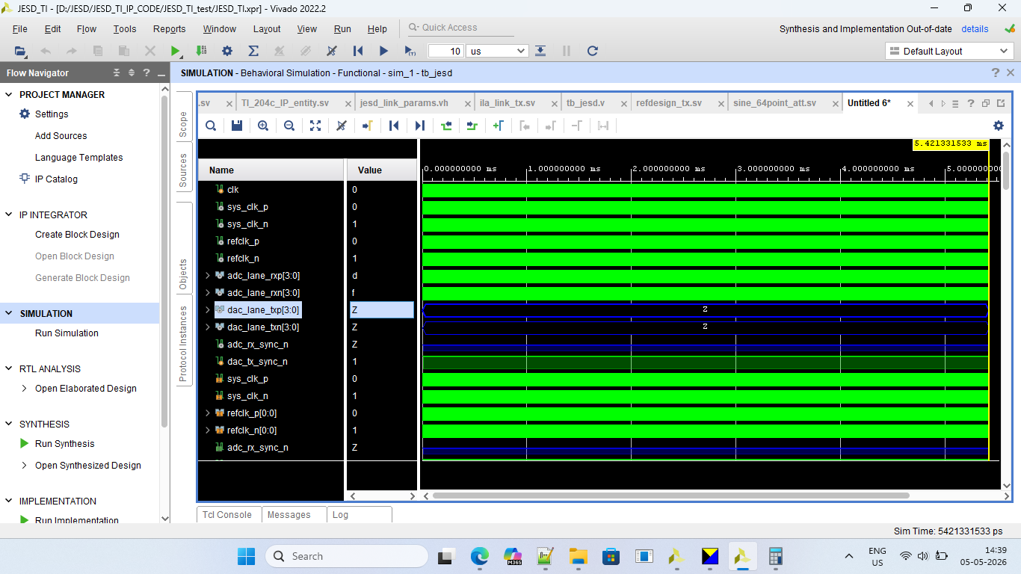
Task: Click Run Simulation in Flow Navigator
Action: point(67,333)
